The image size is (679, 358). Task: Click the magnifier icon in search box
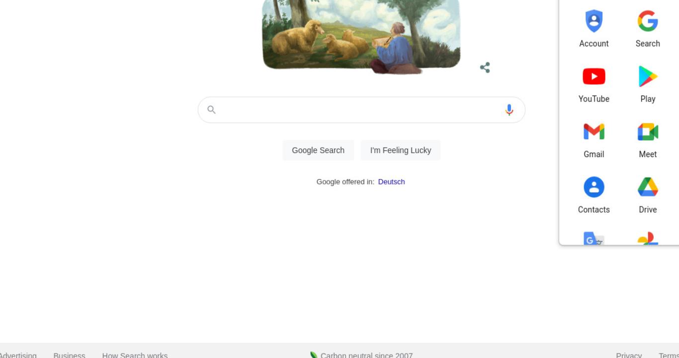point(211,110)
